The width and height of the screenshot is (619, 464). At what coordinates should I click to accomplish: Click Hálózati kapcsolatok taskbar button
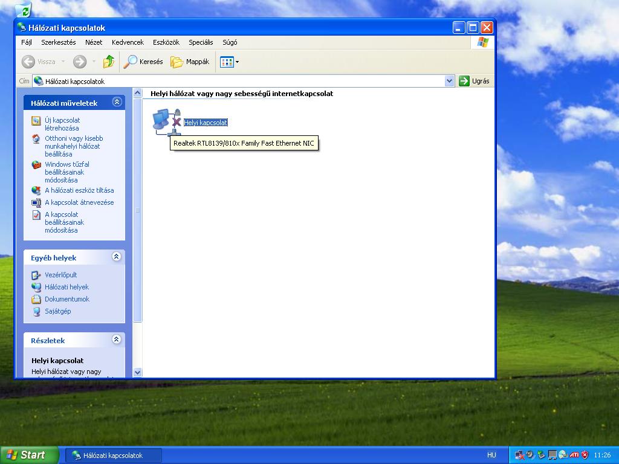tap(113, 456)
